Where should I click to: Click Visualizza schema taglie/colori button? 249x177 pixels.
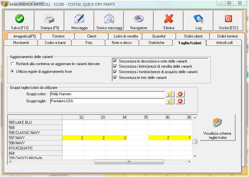coord(218,128)
